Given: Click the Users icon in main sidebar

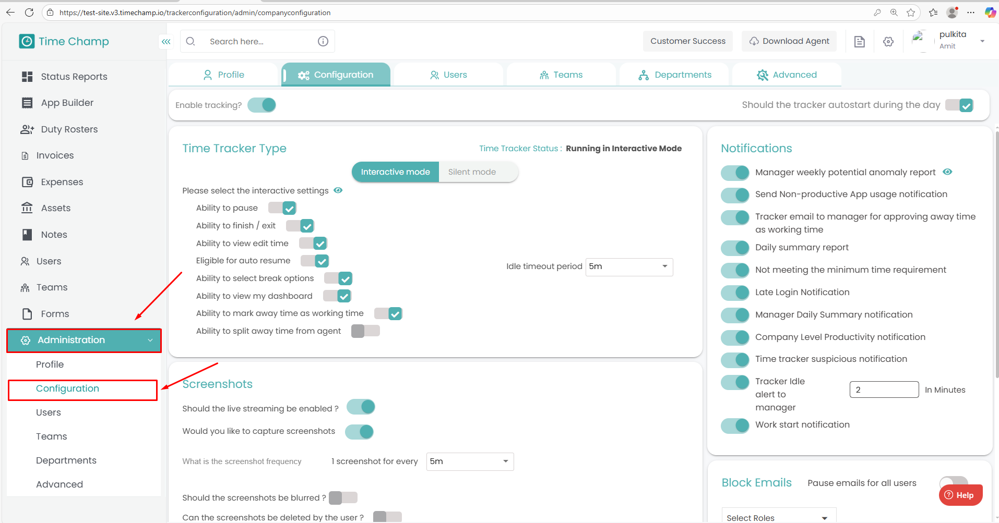Looking at the screenshot, I should (25, 261).
